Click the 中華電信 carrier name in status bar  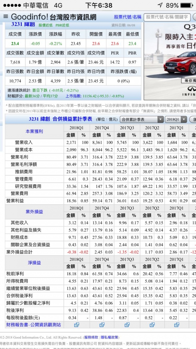(x=36, y=5)
